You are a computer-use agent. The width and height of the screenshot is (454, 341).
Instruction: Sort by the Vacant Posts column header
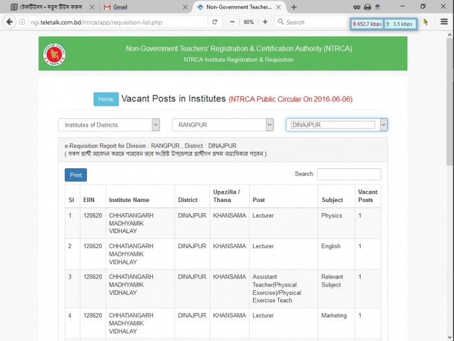[x=368, y=196]
